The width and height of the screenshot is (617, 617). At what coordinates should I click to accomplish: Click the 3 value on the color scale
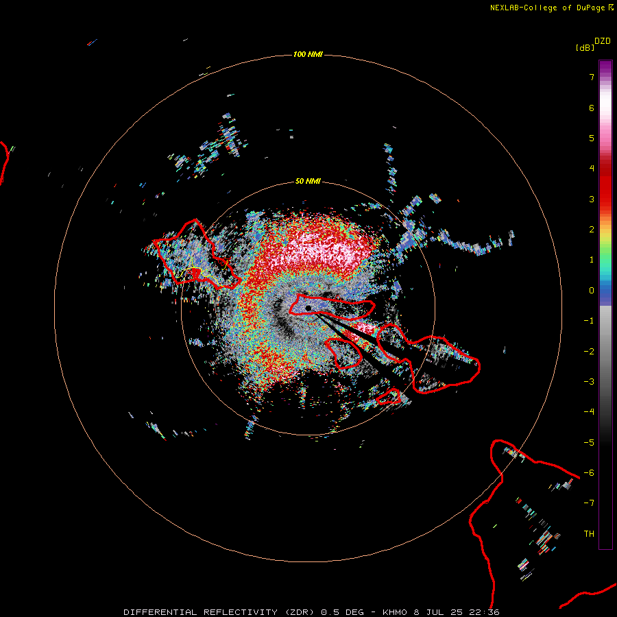click(x=592, y=199)
